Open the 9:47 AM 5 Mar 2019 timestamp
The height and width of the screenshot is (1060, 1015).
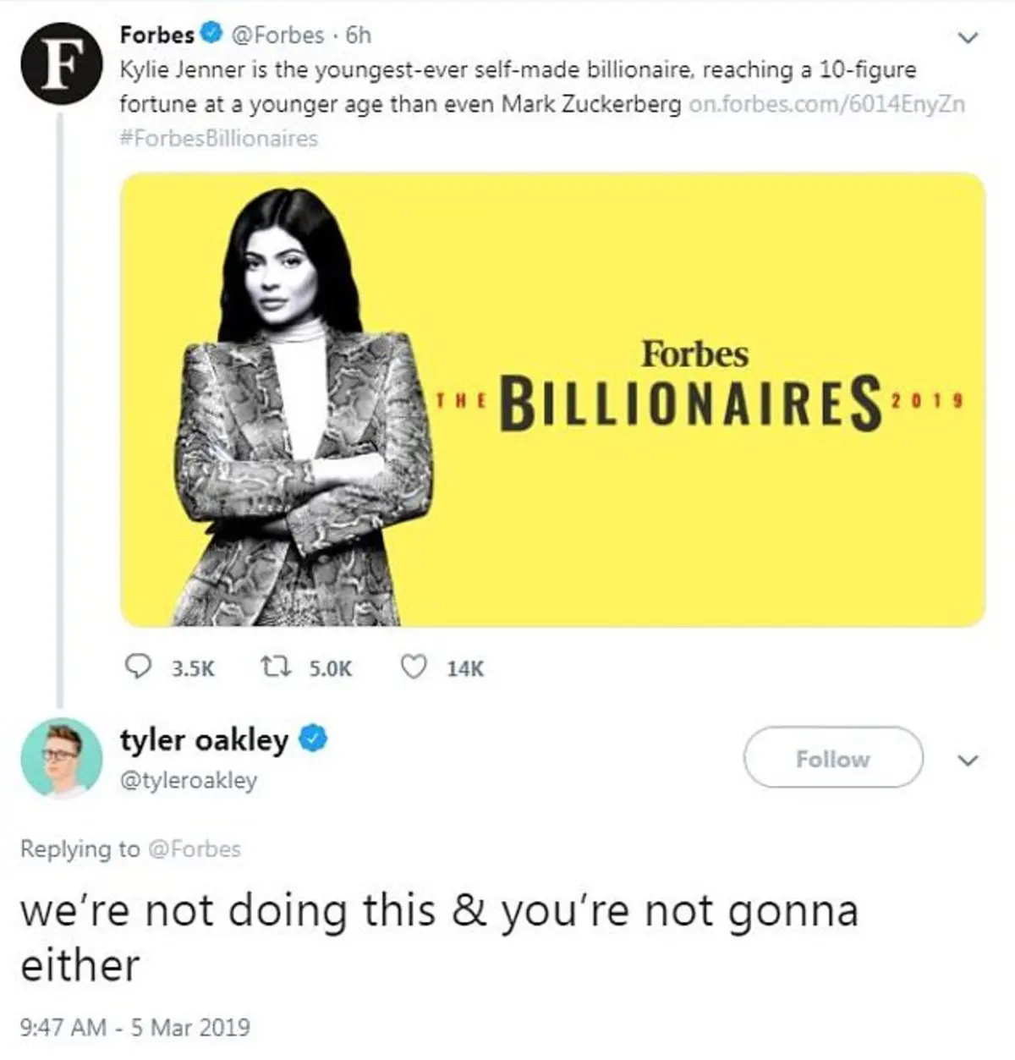pyautogui.click(x=134, y=1027)
